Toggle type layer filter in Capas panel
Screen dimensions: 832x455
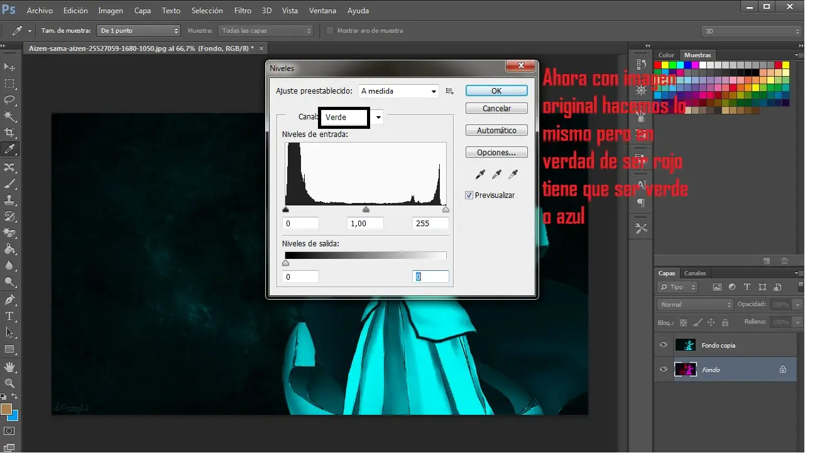747,287
